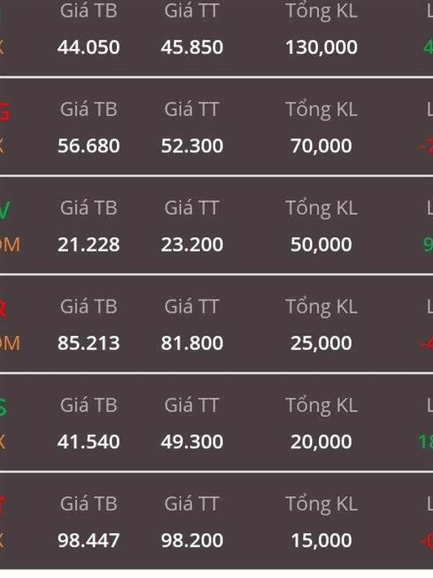The width and height of the screenshot is (433, 578).
Task: Select total volume 70,000
Action: coord(321,146)
